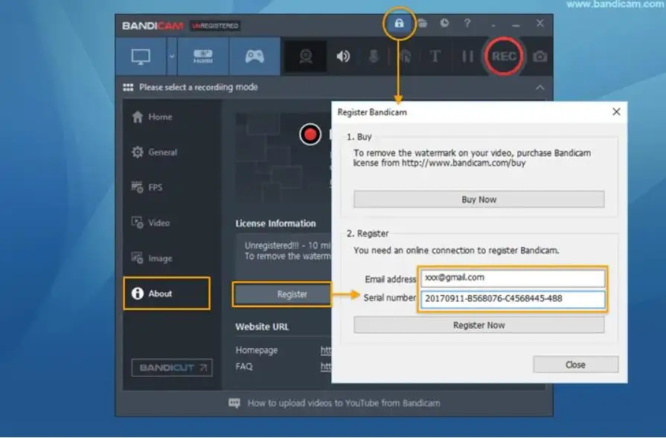This screenshot has height=438, width=666.
Task: Open the YouTube upload tip link
Action: (344, 403)
